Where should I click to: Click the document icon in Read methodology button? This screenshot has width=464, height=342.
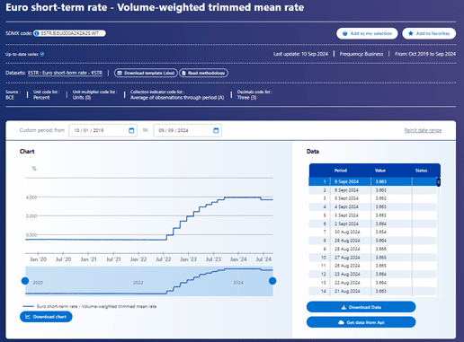tap(183, 73)
